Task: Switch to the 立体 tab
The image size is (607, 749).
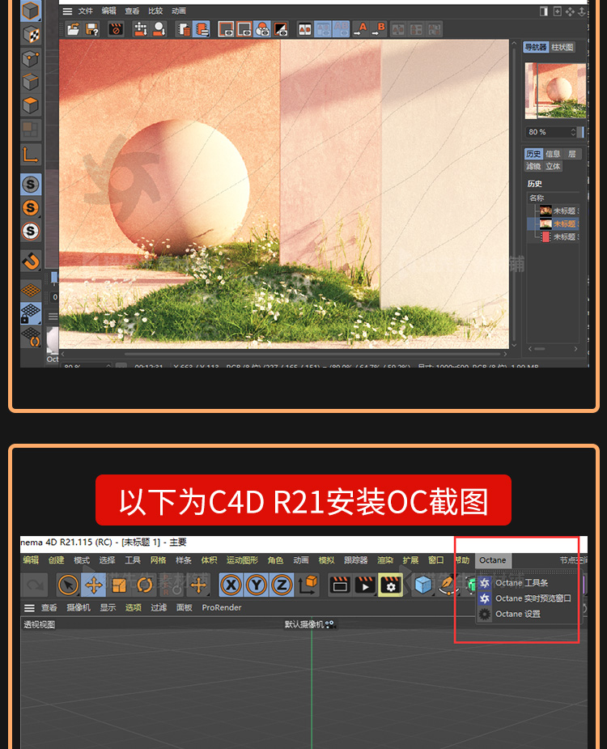Action: point(553,166)
